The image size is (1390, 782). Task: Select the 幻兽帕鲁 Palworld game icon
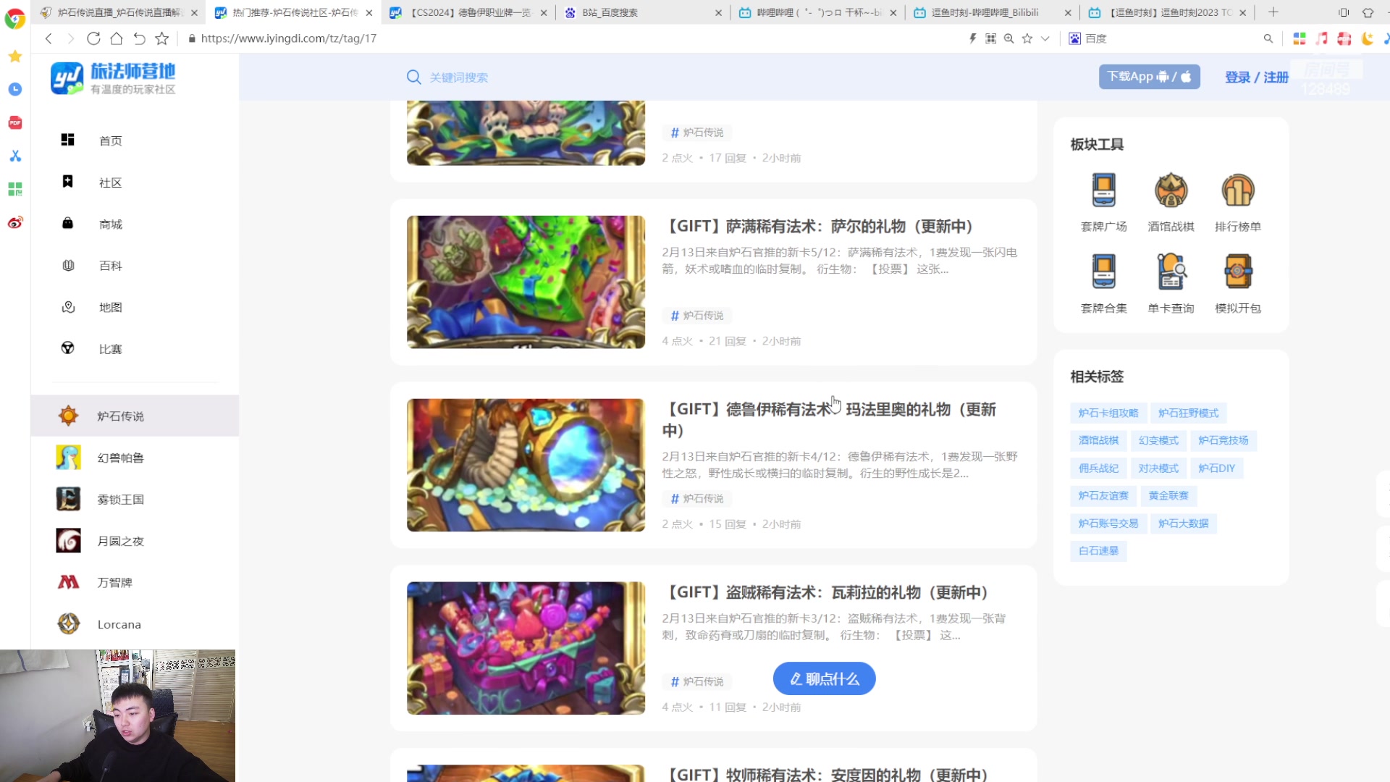pos(68,458)
